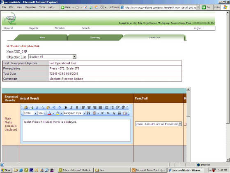The height and width of the screenshot is (173, 230).
Task: Open the Size dropdown
Action: 42,113
